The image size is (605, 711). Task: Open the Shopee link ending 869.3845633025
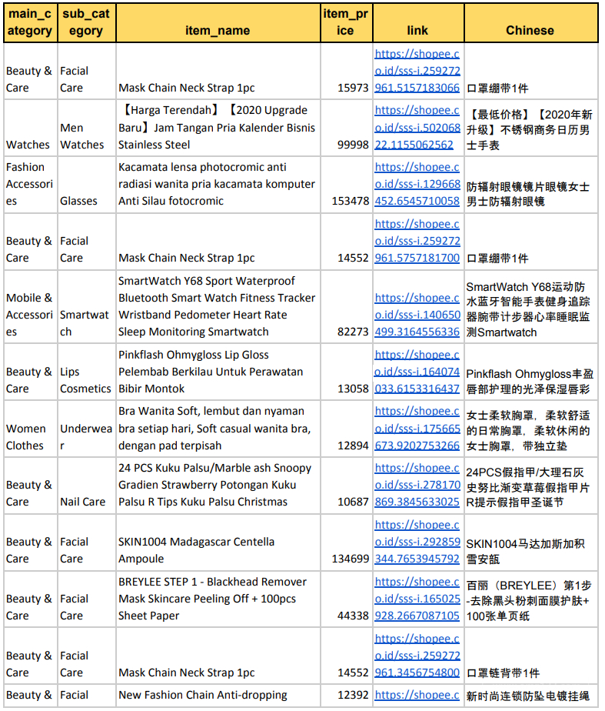(x=417, y=486)
